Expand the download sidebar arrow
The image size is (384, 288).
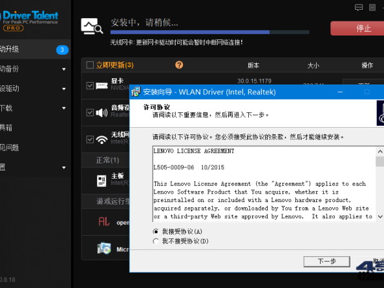click(x=64, y=108)
